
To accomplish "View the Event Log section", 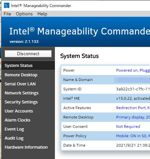I will pos(14,129).
